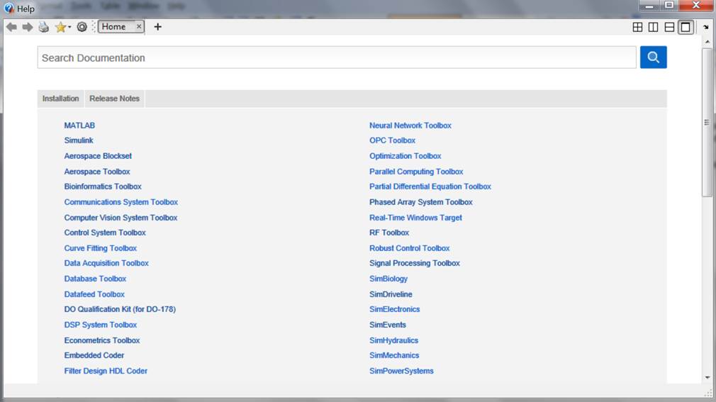Go back using the left arrow icon
Viewport: 716px width, 402px height.
point(11,27)
